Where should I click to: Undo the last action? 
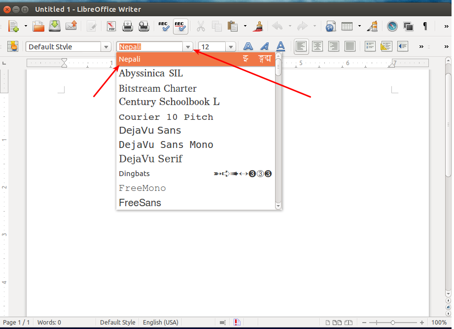(278, 26)
